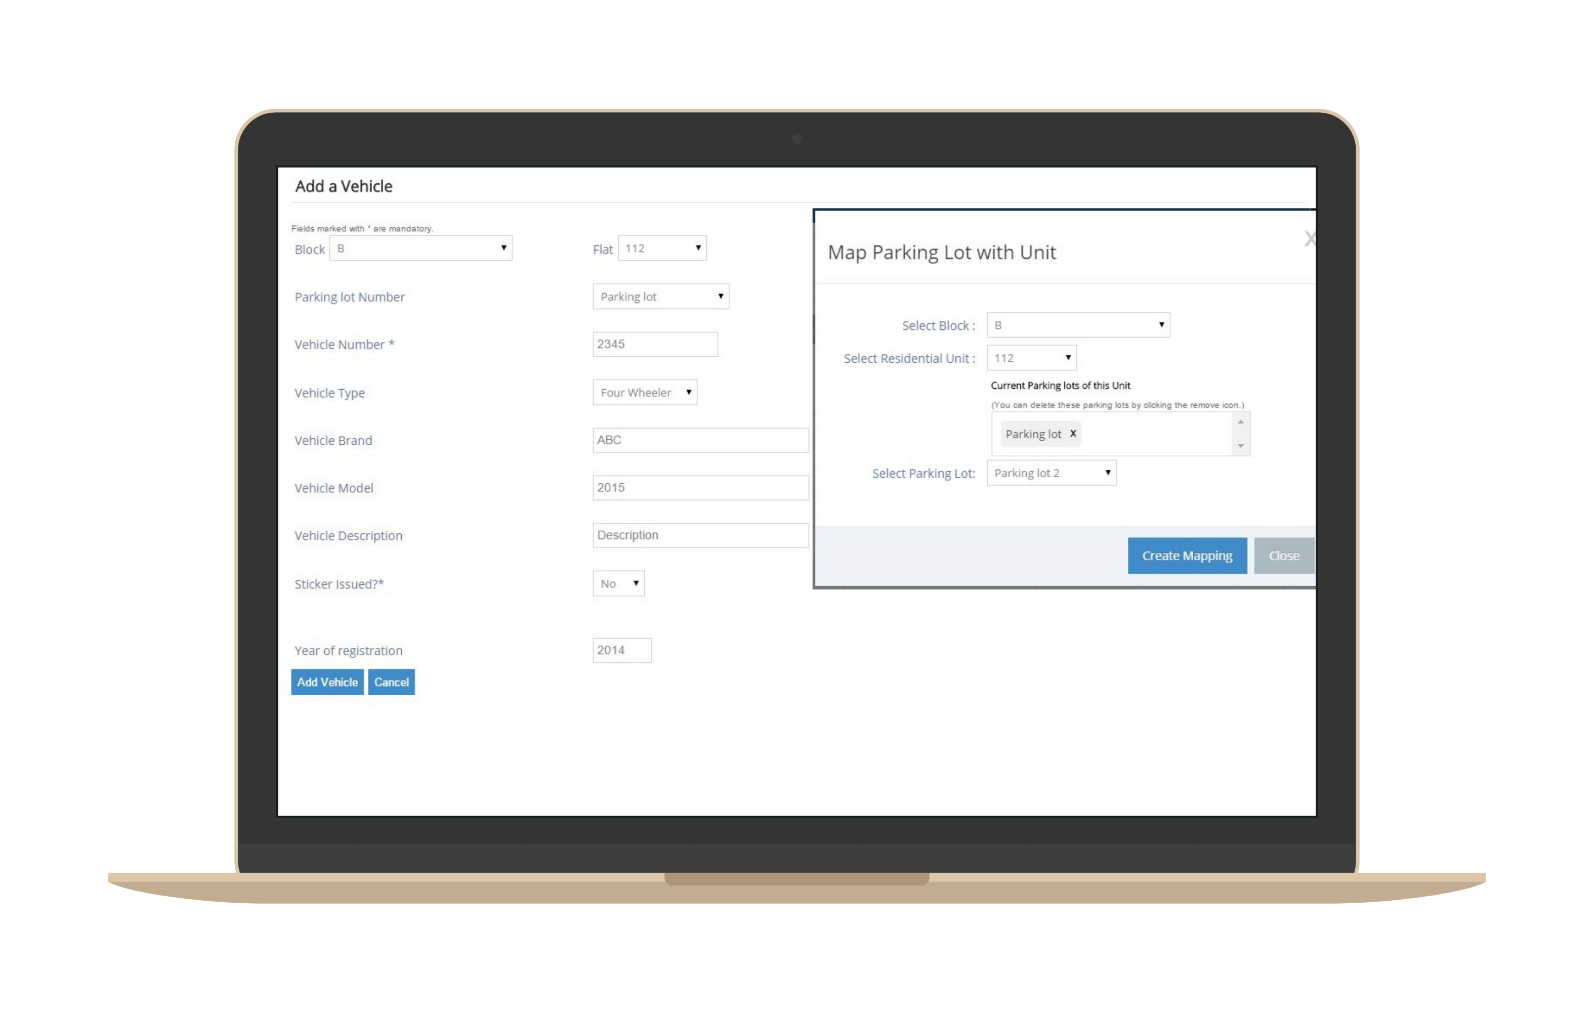Open Select Residential Unit dropdown

[x=1031, y=358]
